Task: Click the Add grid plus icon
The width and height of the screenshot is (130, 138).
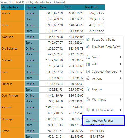Action: click(x=88, y=64)
